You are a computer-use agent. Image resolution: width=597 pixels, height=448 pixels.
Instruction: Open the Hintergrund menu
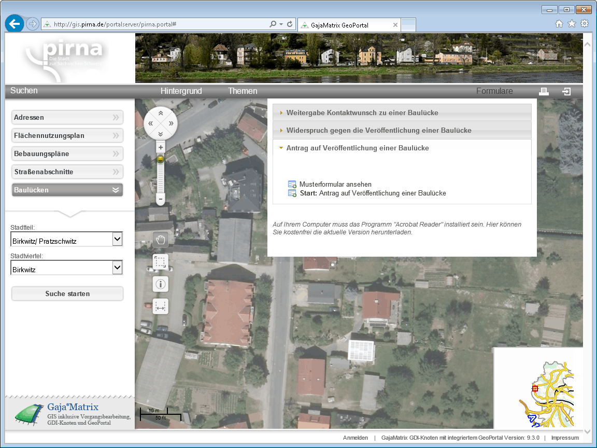181,91
